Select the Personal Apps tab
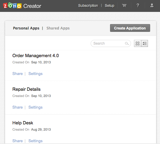Viewport: 160px width, 144px height. tap(26, 28)
